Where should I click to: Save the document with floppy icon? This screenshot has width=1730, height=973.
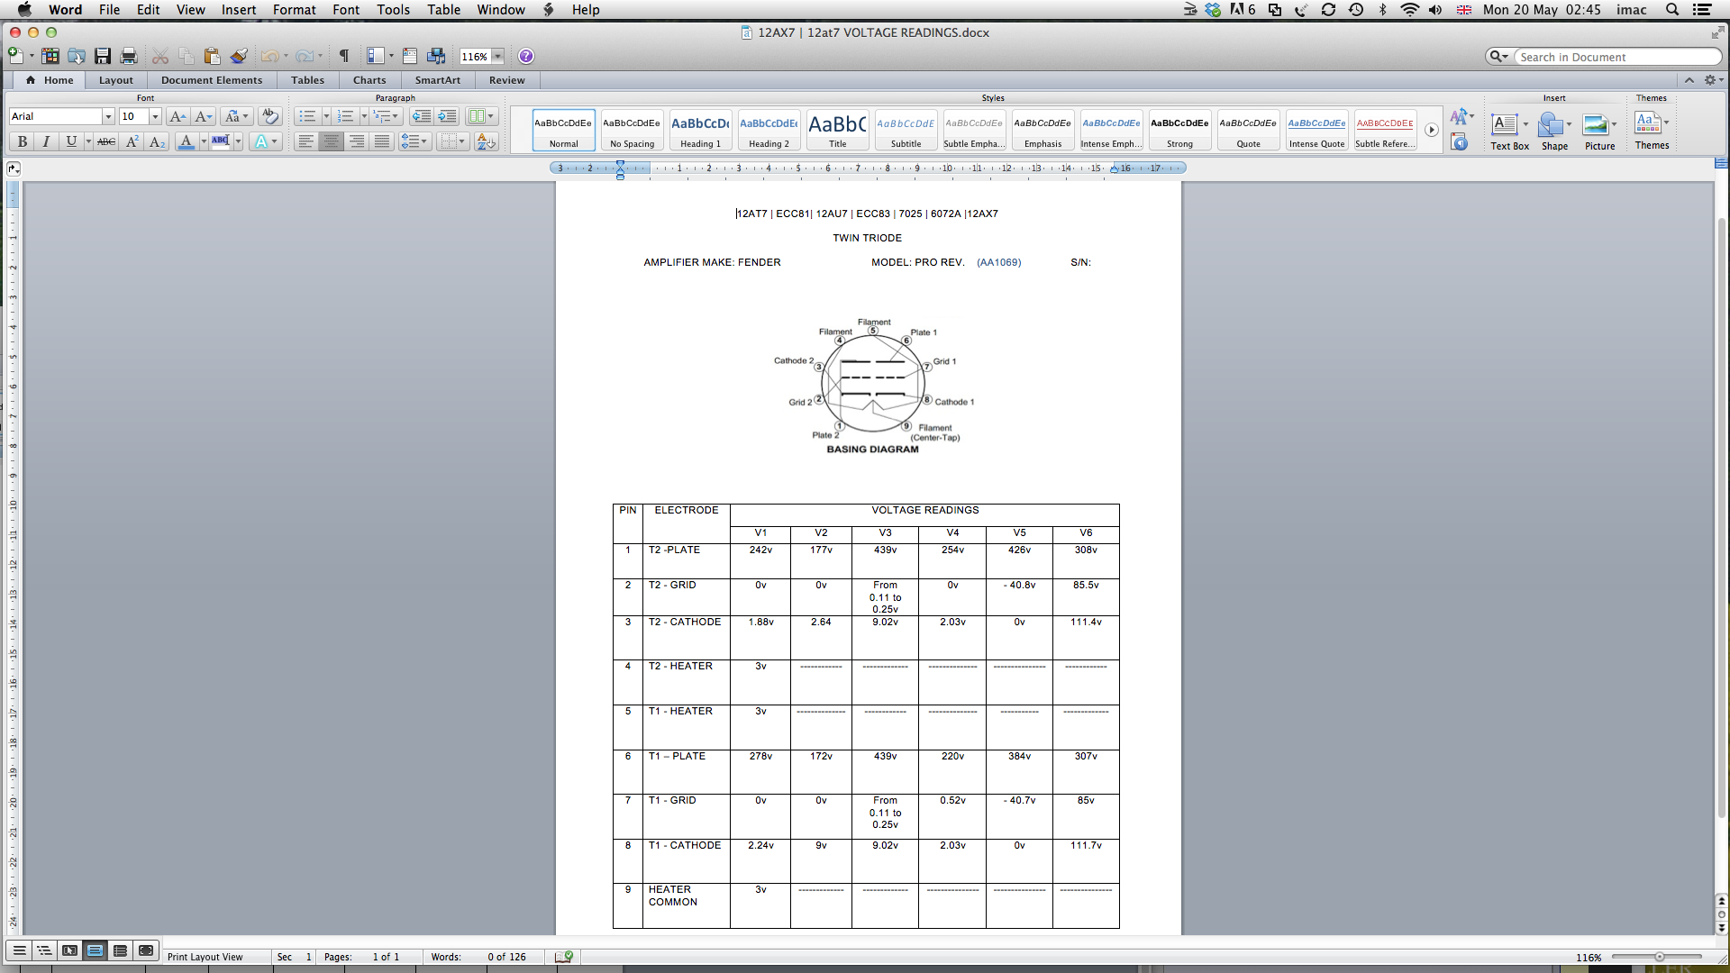tap(103, 56)
